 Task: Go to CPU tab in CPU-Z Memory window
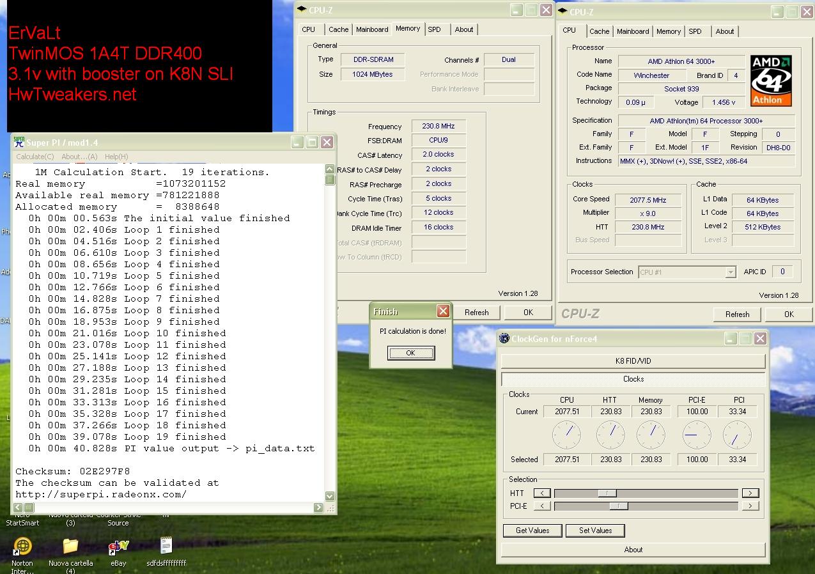pos(309,29)
